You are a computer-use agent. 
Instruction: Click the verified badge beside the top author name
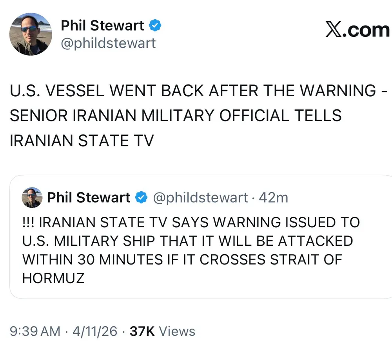[x=156, y=26]
